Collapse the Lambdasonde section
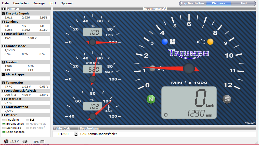Viewport: 259px width, 145px height. tap(4, 46)
